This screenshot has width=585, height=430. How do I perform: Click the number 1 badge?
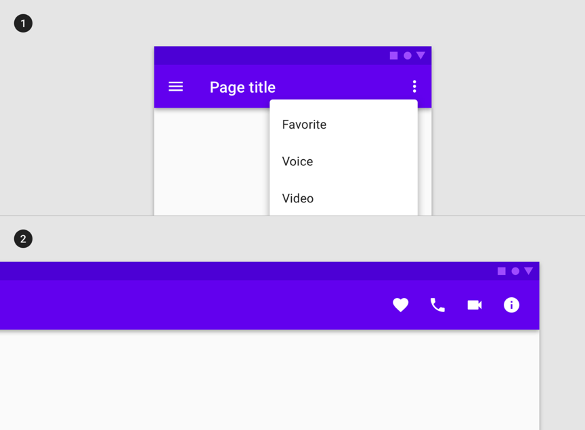click(23, 24)
